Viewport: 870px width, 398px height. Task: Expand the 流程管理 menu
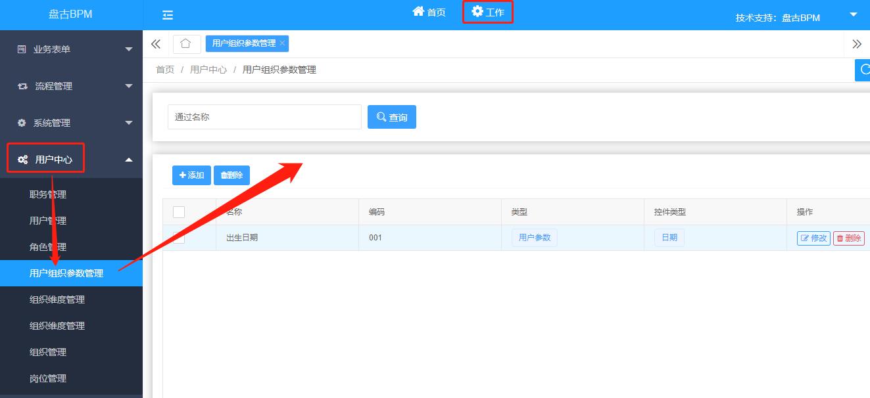[71, 86]
